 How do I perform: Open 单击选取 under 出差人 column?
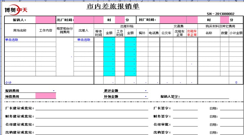coord(84,40)
